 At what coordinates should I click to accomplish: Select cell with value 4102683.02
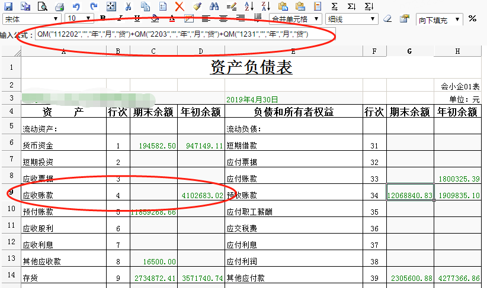[x=201, y=192]
